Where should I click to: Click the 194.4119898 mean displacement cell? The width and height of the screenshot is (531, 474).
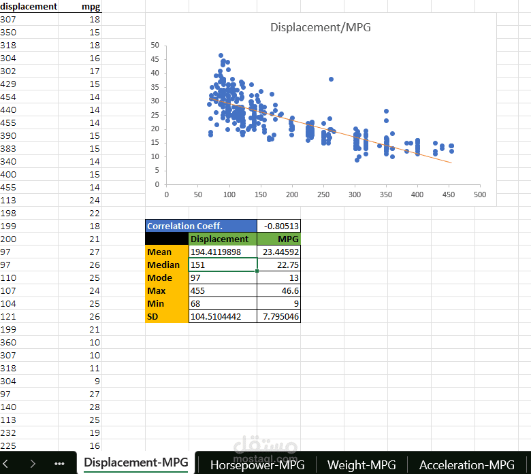click(x=223, y=252)
